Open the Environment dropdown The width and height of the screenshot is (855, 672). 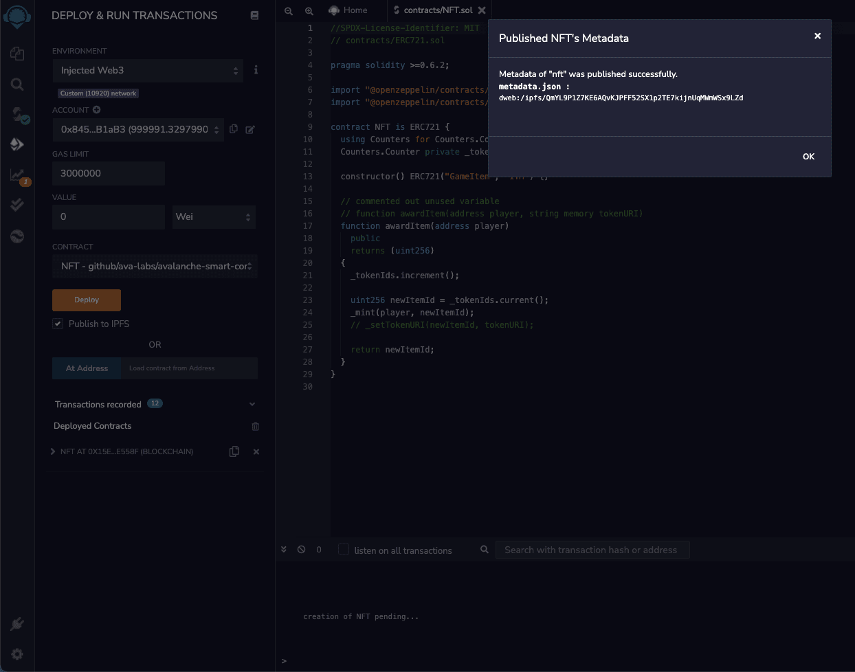click(148, 70)
